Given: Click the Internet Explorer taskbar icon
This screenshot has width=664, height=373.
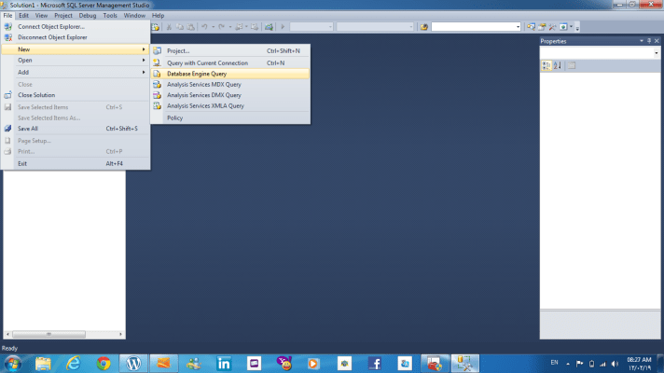Looking at the screenshot, I should tap(73, 362).
